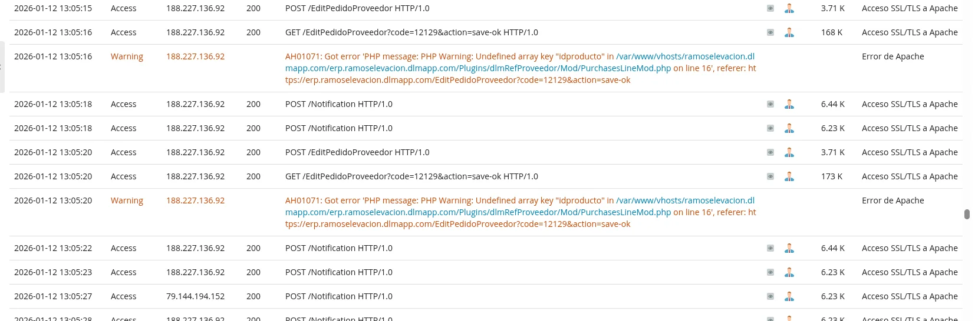Click the user icon on the 13:05:22 row
Screen dimensions: 975x321
(x=789, y=249)
